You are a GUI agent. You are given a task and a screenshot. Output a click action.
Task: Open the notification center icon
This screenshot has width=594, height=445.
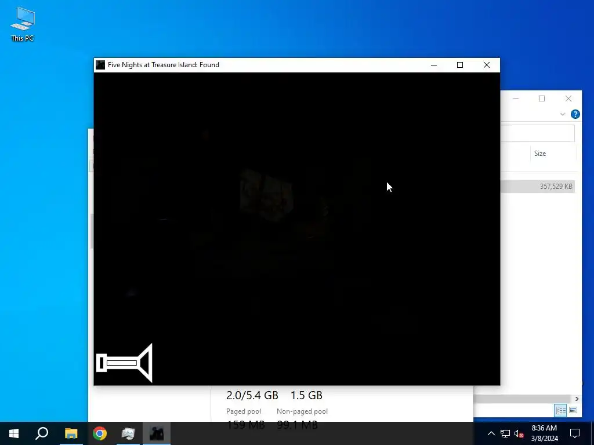point(575,433)
